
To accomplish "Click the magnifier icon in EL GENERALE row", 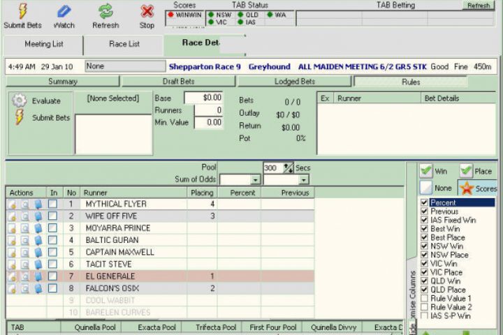I will click(24, 276).
